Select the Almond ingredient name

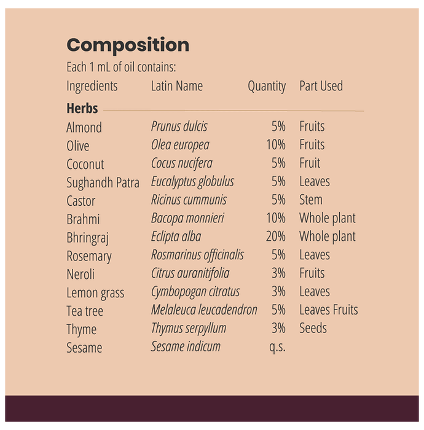pos(84,128)
